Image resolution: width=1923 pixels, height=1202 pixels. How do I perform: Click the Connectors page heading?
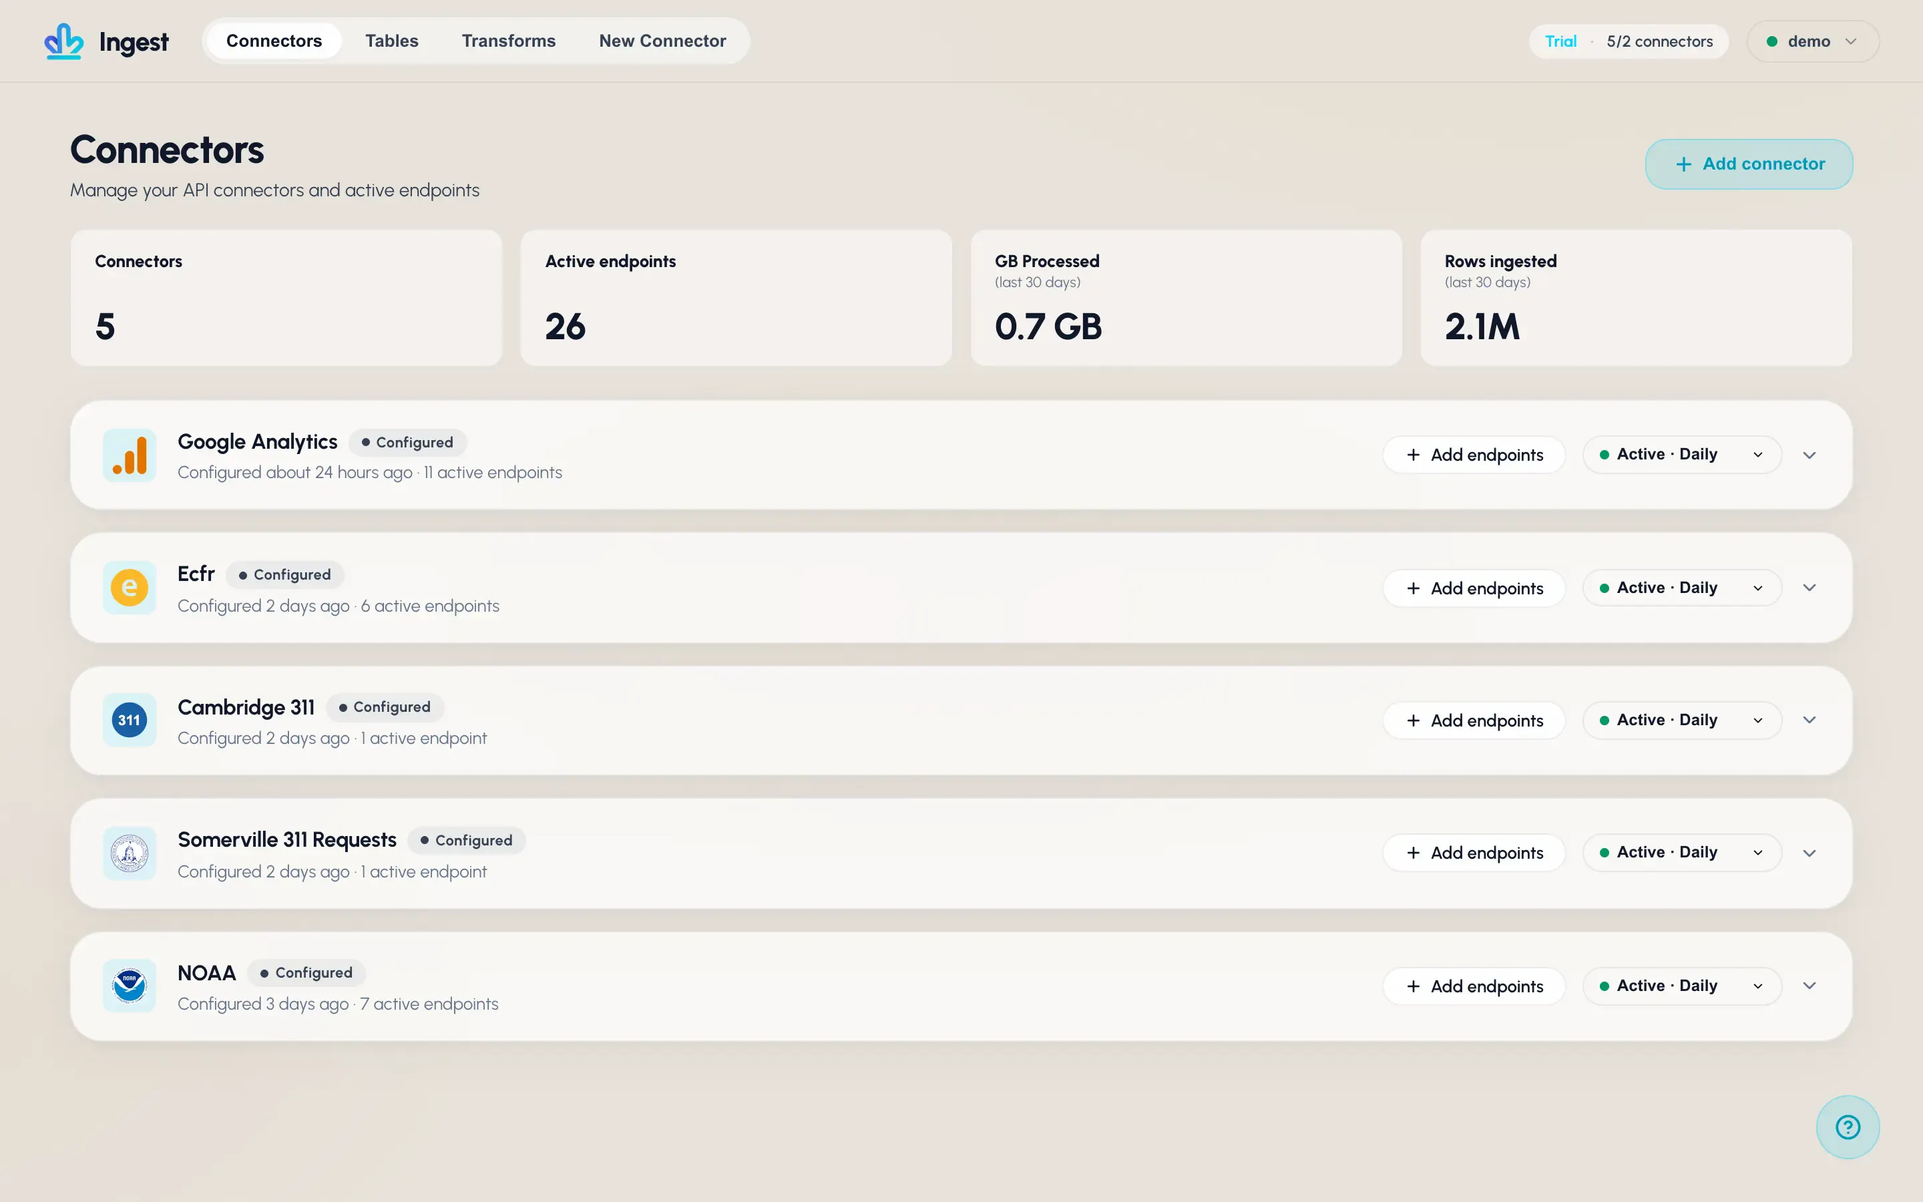pos(167,150)
